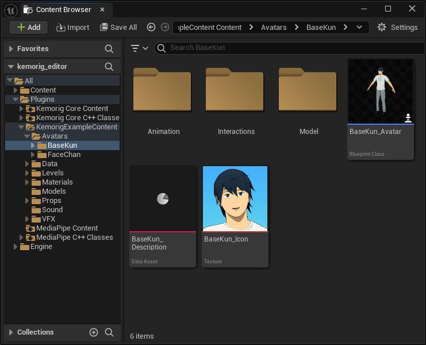Navigate back with the history back arrow
This screenshot has height=345, width=426.
[x=151, y=27]
